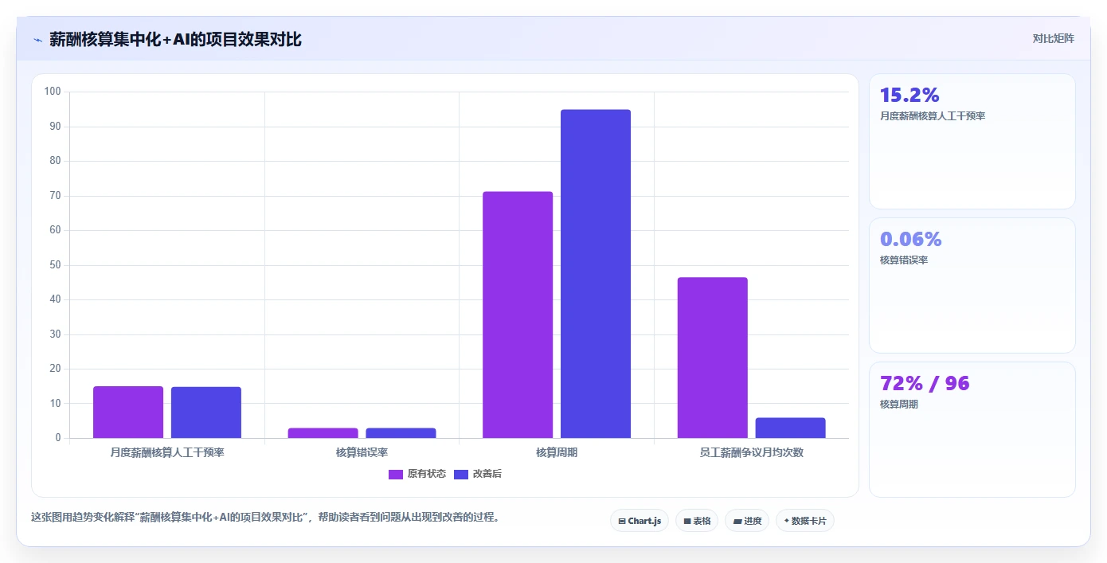The width and height of the screenshot is (1107, 563).
Task: Toggle the 改善后 legend entry
Action: pyautogui.click(x=478, y=474)
